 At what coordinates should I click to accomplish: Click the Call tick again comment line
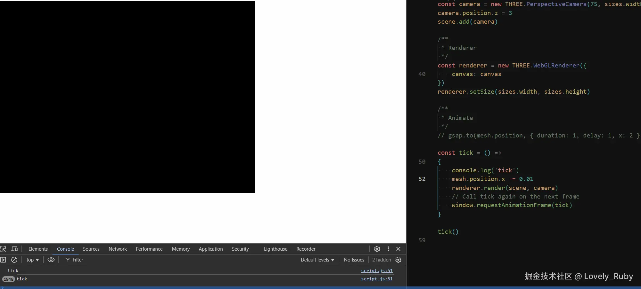tap(515, 197)
